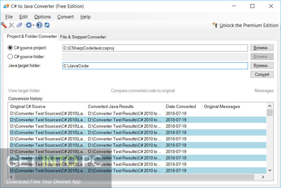Expand the gear icon dropdown arrow
The image size is (281, 188).
pos(34,25)
